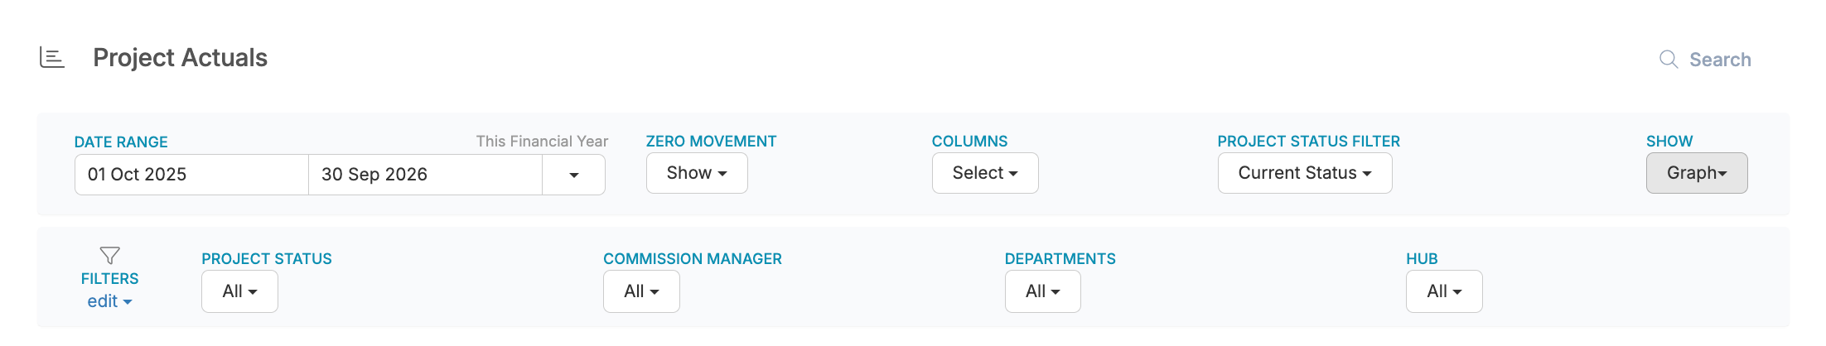The image size is (1826, 346).
Task: Switch view using the Graph dropdown
Action: click(1697, 173)
